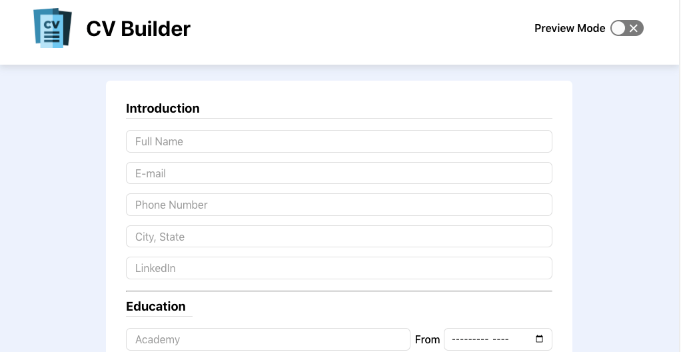Click the CV document logo icon
The image size is (681, 352).
(x=53, y=28)
